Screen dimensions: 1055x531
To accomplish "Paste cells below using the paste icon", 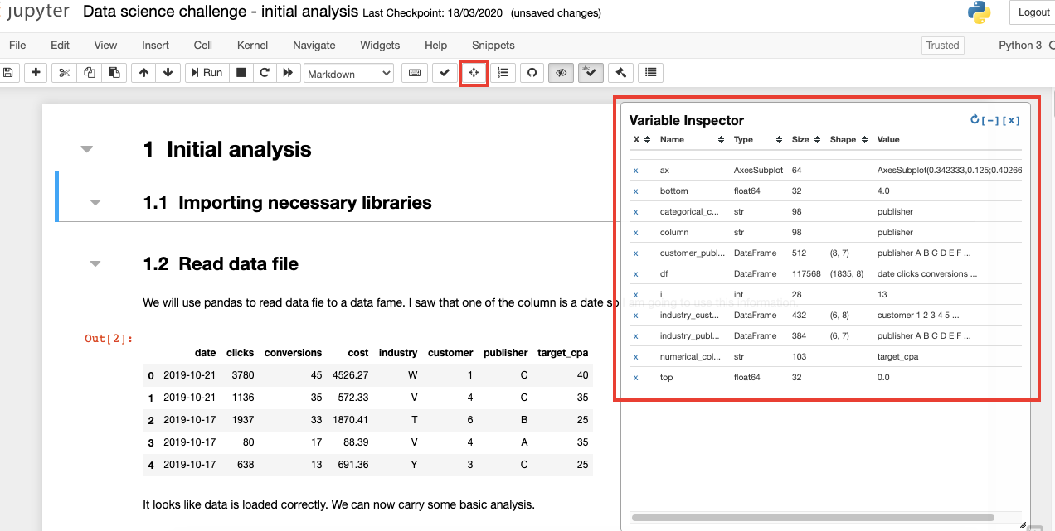I will click(x=114, y=73).
